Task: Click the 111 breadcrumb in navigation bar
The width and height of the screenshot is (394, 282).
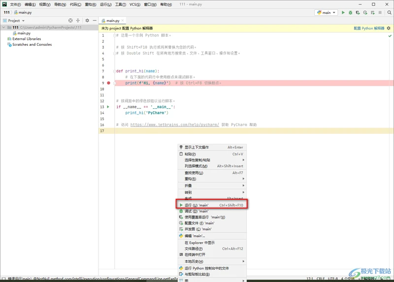Action: pos(7,12)
